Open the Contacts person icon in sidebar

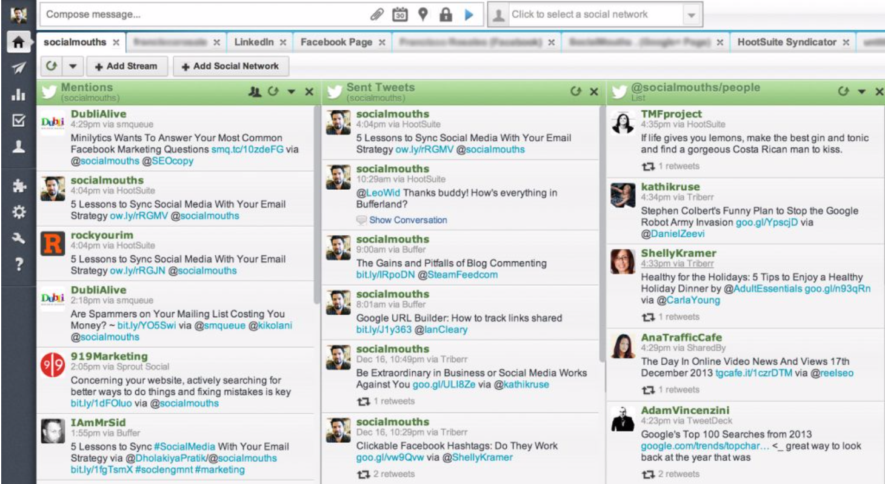point(19,147)
